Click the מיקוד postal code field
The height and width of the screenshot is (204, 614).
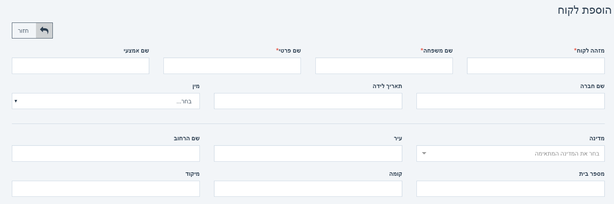106,189
